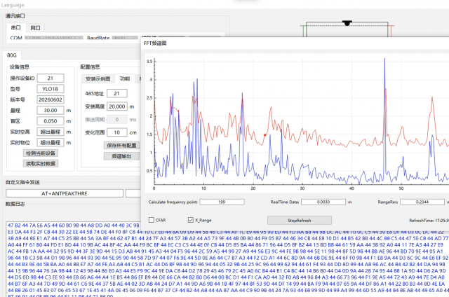Enable the CFAR checkbox
Viewport: 449px width, 297px height.
tap(152, 220)
